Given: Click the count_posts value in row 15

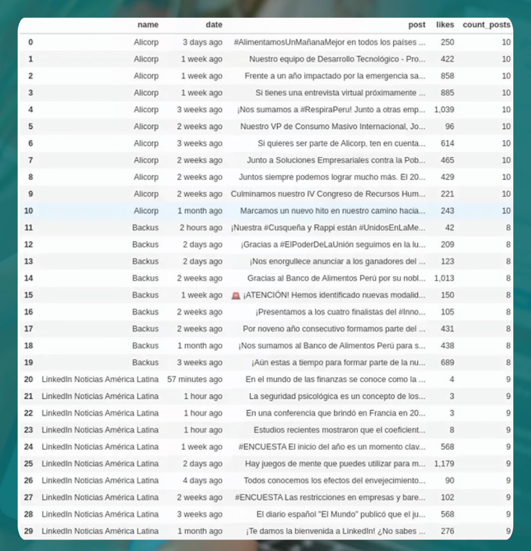Looking at the screenshot, I should tap(508, 295).
